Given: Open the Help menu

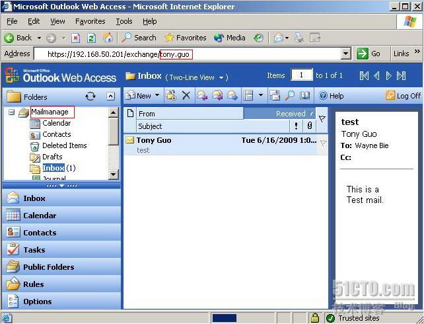Looking at the screenshot, I should click(x=149, y=21).
